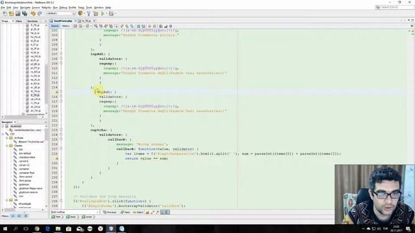
Task: Toggle Match Case in find bar
Action: [x=147, y=212]
